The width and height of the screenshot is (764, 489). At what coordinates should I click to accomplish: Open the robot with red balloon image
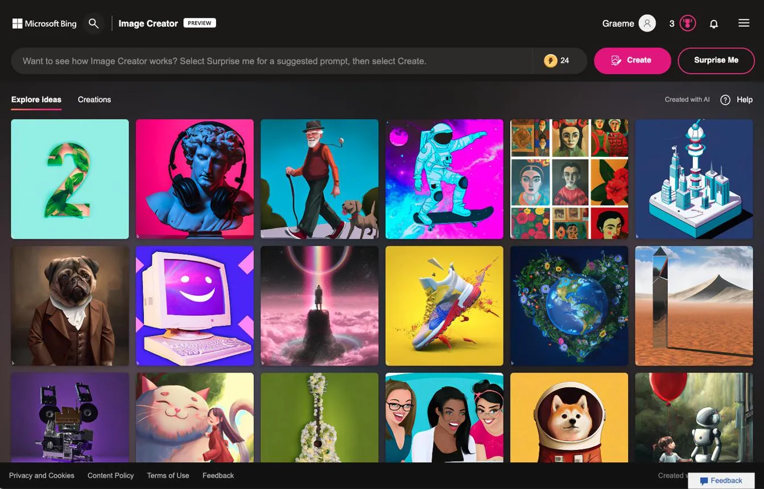point(694,418)
